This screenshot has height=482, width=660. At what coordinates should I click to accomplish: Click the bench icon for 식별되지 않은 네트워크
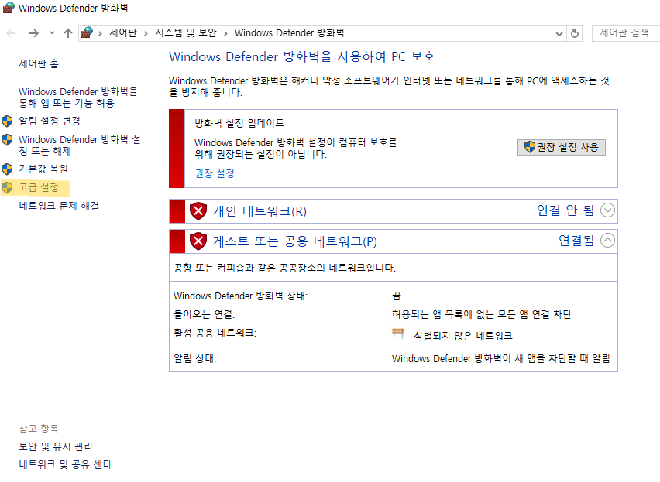pyautogui.click(x=397, y=334)
